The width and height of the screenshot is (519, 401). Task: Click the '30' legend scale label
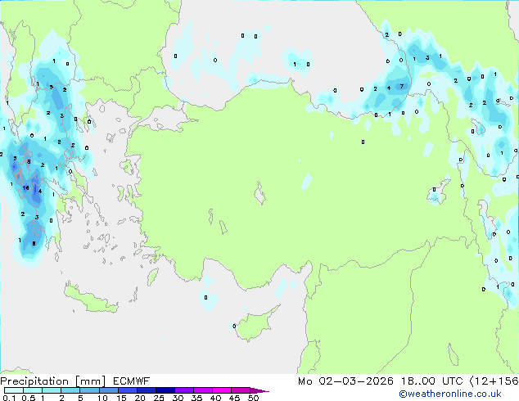(x=178, y=398)
